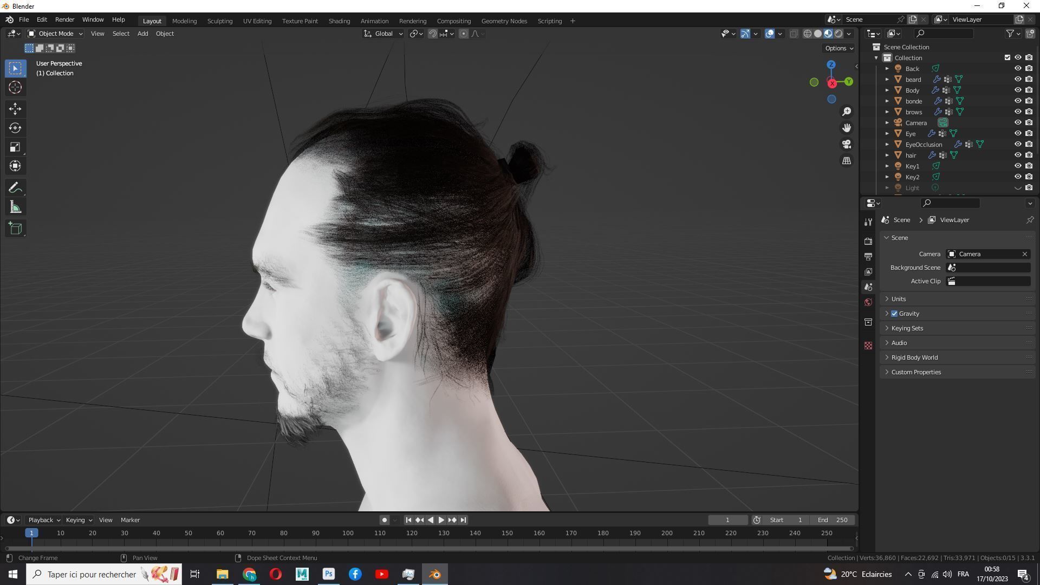The width and height of the screenshot is (1040, 585).
Task: Clear the Camera field with X
Action: click(1024, 254)
